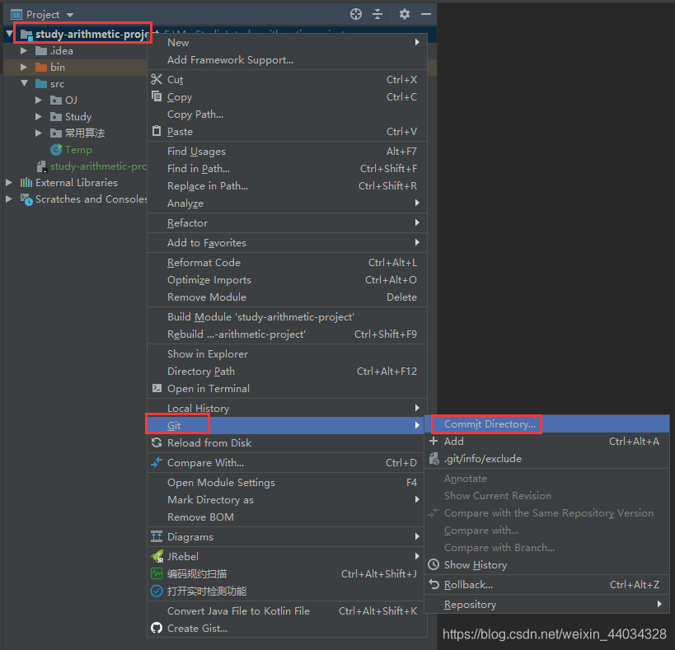Select Add Framework Support
Image resolution: width=675 pixels, height=650 pixels.
287,59
